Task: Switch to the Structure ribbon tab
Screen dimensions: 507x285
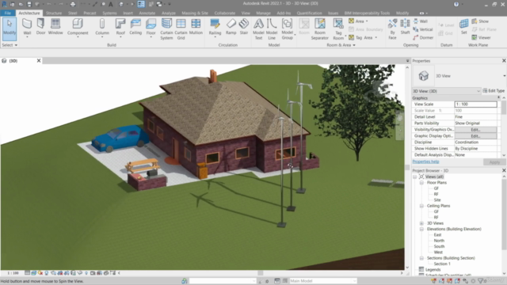Action: 54,13
